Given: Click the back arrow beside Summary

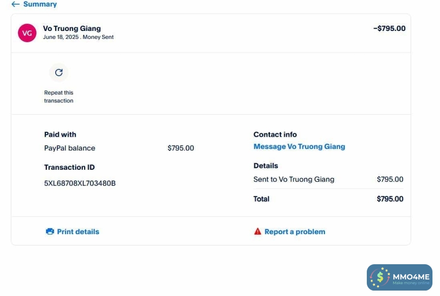Looking at the screenshot, I should 15,4.
